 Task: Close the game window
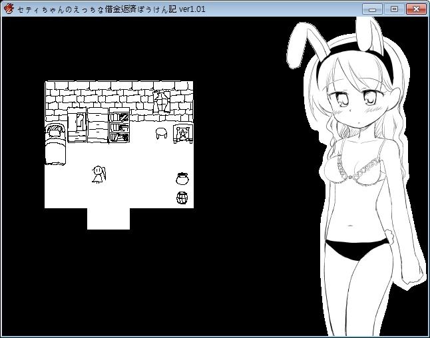(416, 9)
